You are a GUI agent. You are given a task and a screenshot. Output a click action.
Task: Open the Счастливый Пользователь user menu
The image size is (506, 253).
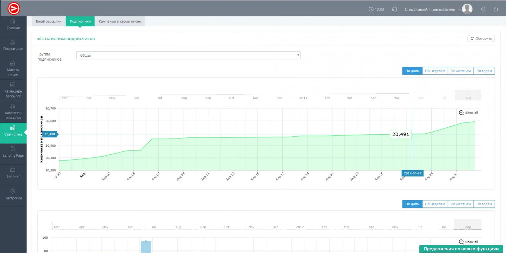coord(432,9)
